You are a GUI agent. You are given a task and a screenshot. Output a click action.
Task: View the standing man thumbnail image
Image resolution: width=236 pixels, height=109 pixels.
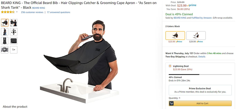tap(5, 32)
